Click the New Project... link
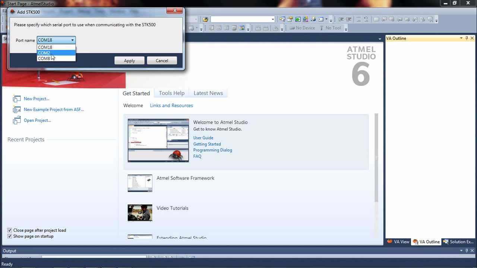477x268 pixels. (37, 99)
